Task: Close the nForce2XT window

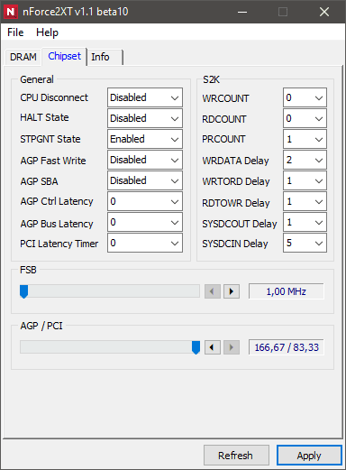Action: pos(324,12)
